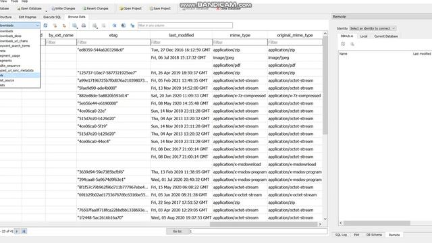This screenshot has height=243, width=432.
Task: Click the table scrollbar right arrow
Action: click(320, 224)
